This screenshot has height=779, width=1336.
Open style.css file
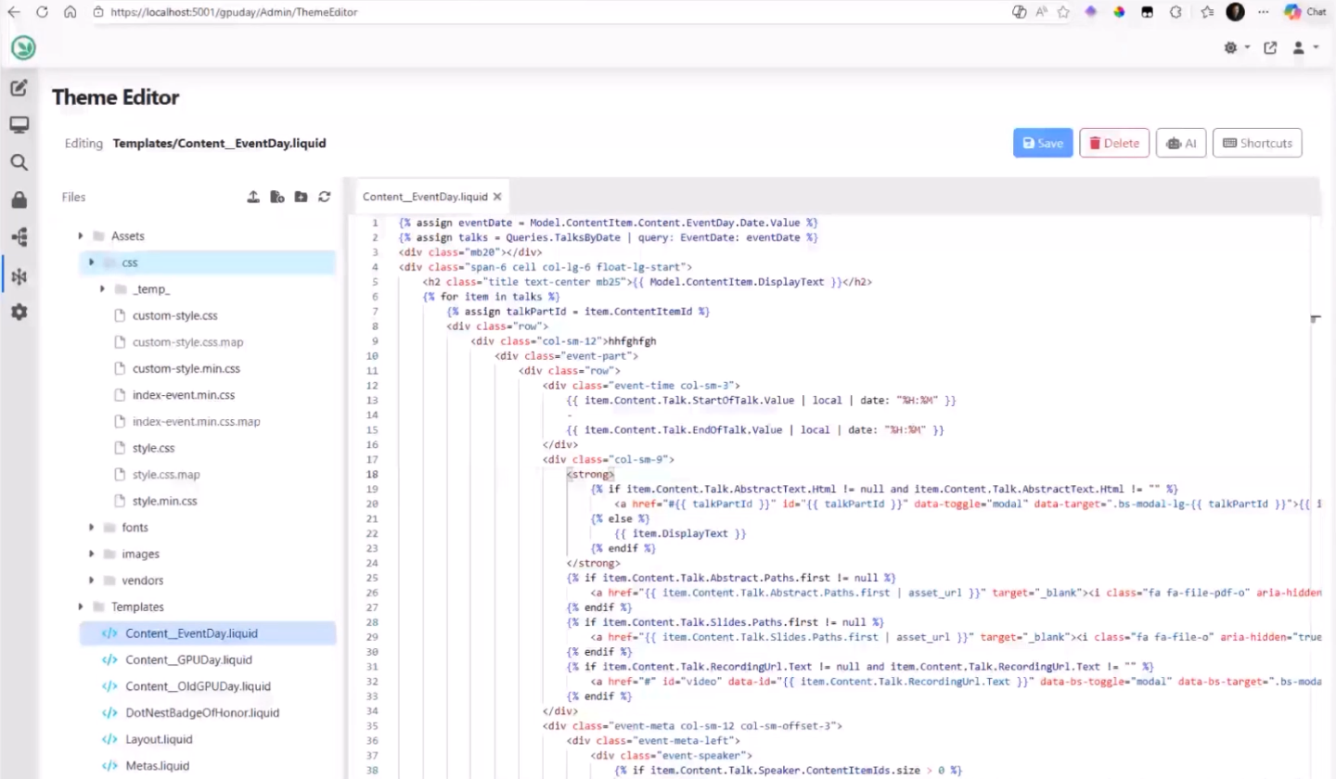(154, 448)
